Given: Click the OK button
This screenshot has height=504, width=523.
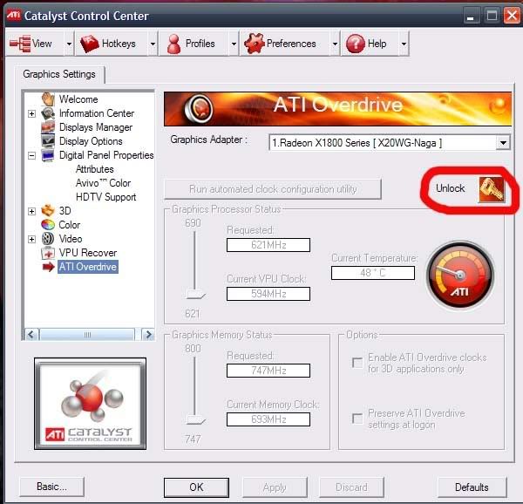Looking at the screenshot, I should coord(196,487).
